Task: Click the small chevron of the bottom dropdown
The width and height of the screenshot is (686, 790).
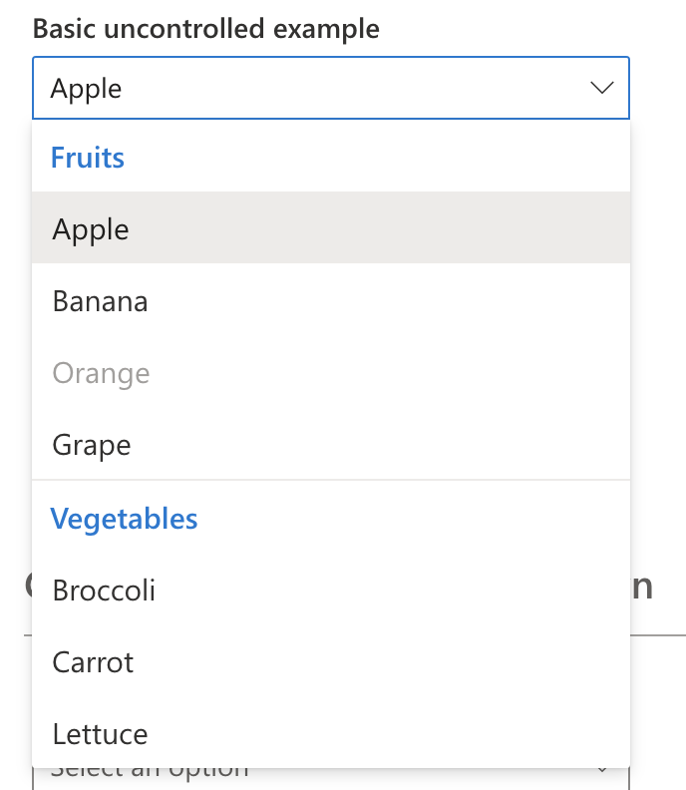Action: pos(602,770)
